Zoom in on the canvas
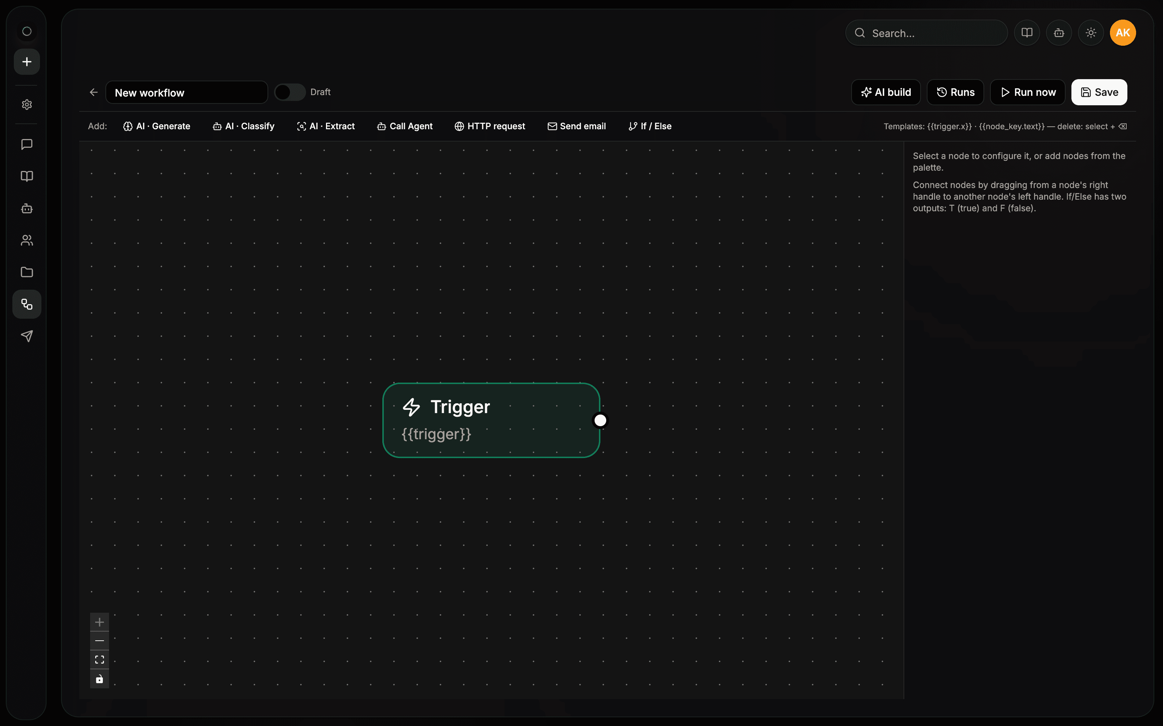Image resolution: width=1163 pixels, height=726 pixels. pyautogui.click(x=100, y=622)
